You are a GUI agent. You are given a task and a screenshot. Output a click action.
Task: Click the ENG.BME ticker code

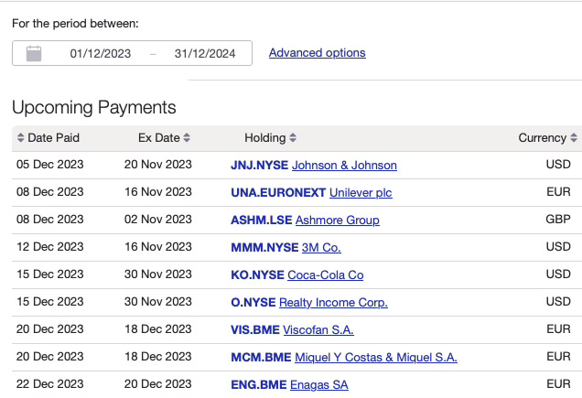pyautogui.click(x=259, y=385)
